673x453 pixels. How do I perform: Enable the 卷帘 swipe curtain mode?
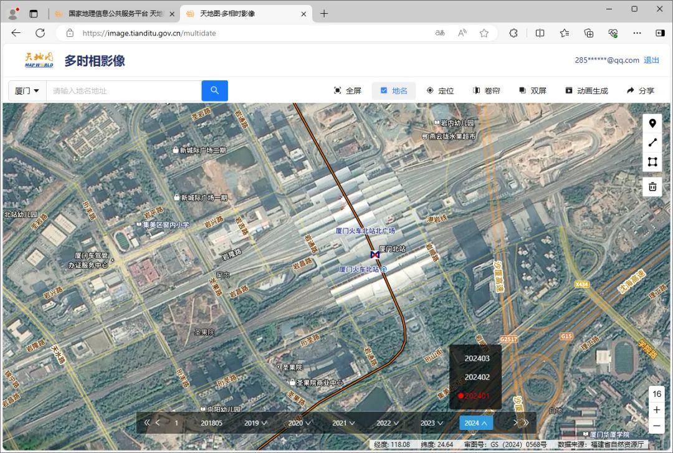[486, 90]
